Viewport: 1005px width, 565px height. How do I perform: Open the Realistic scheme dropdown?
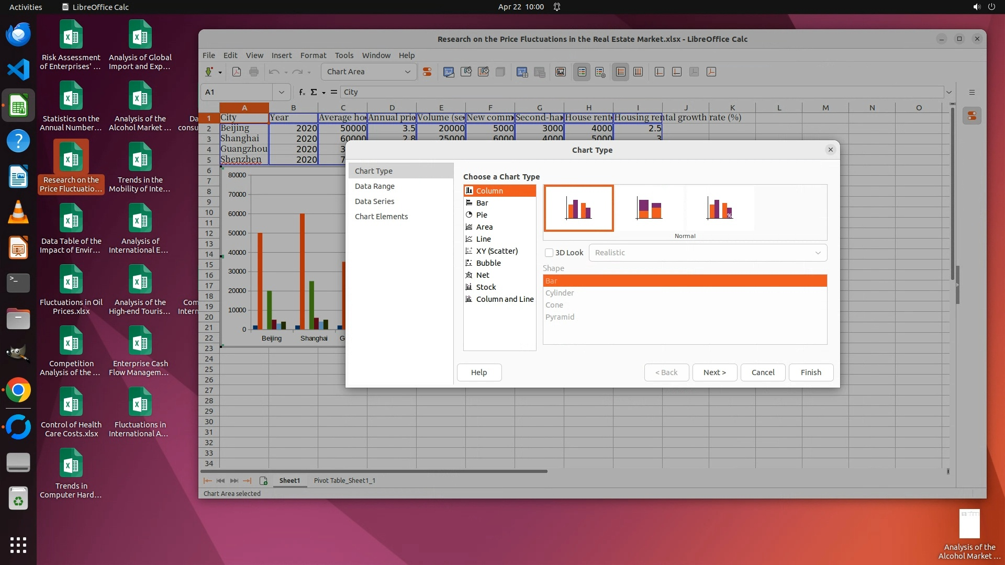708,253
